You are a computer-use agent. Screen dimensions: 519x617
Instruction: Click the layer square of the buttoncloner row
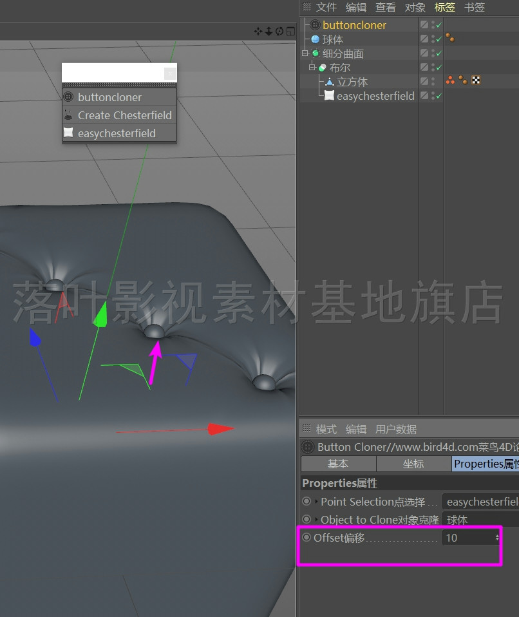[424, 24]
